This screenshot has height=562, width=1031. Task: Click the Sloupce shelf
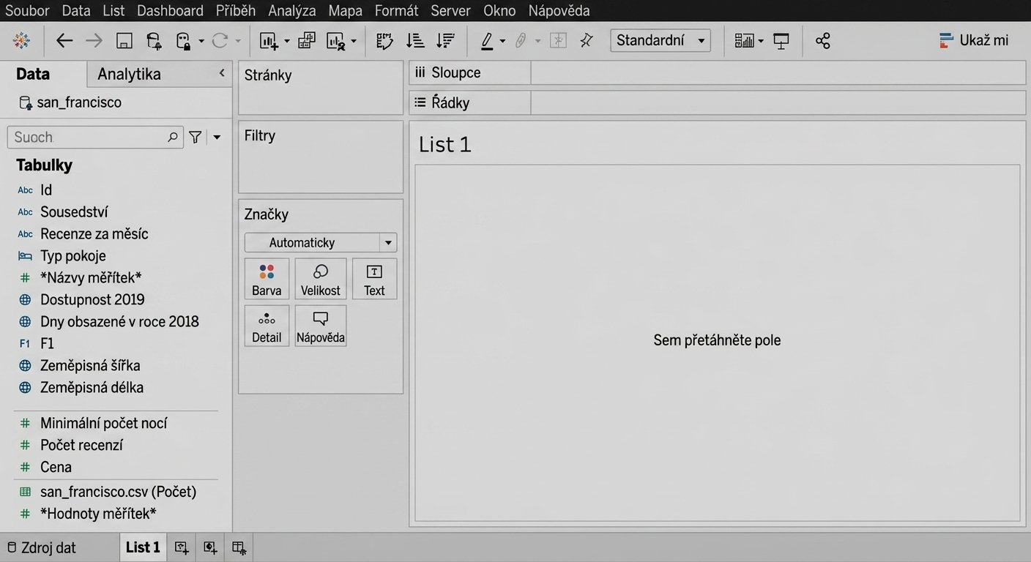coord(717,72)
